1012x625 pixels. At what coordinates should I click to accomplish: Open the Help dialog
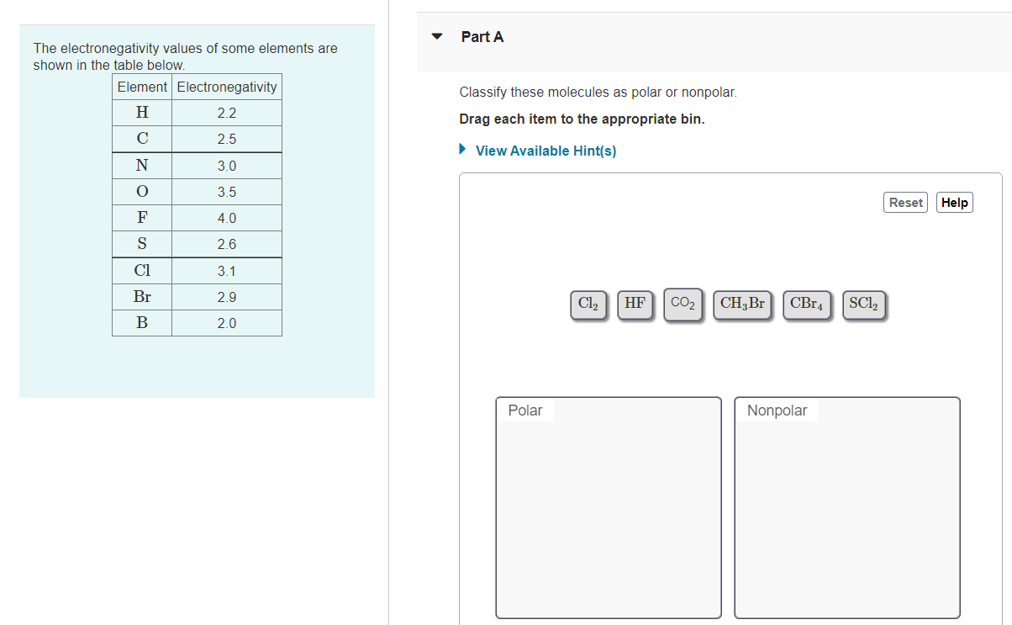954,202
